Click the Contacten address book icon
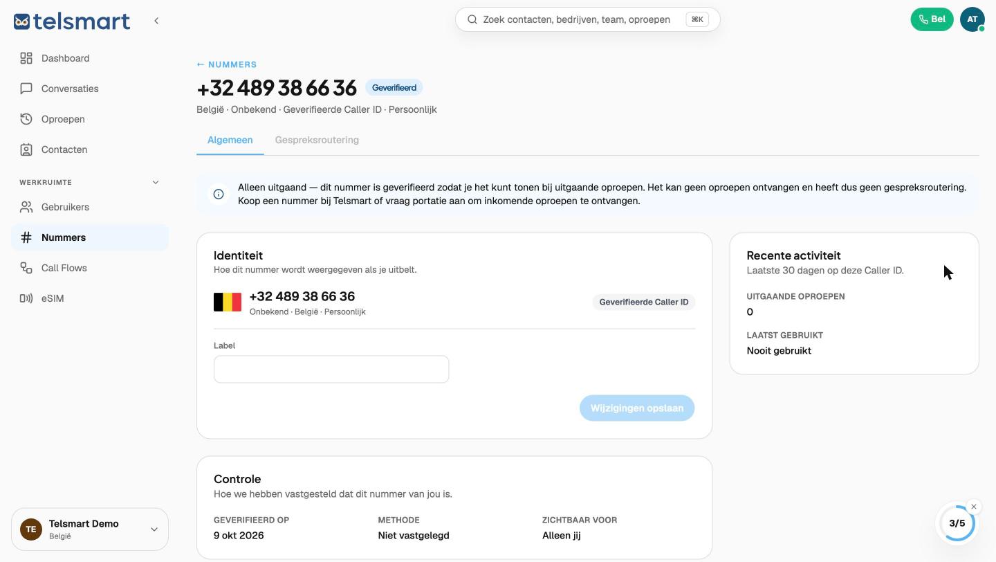 26,149
